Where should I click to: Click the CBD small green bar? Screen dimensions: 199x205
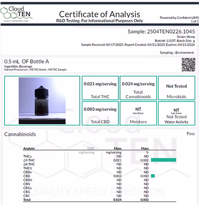tap(153, 176)
